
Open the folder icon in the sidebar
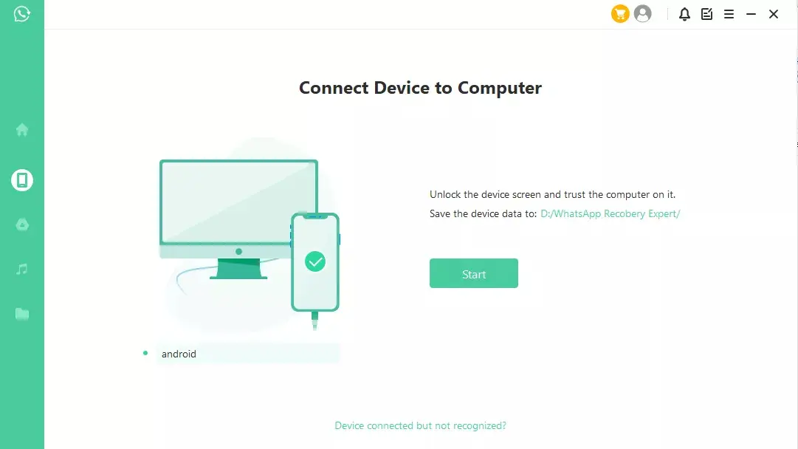tap(22, 314)
